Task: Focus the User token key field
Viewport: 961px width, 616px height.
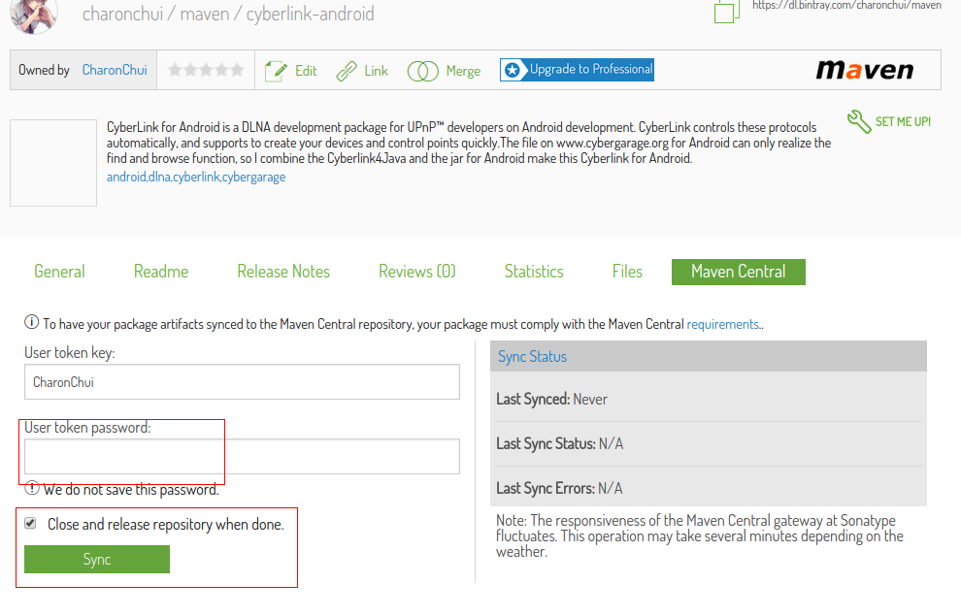Action: point(242,382)
